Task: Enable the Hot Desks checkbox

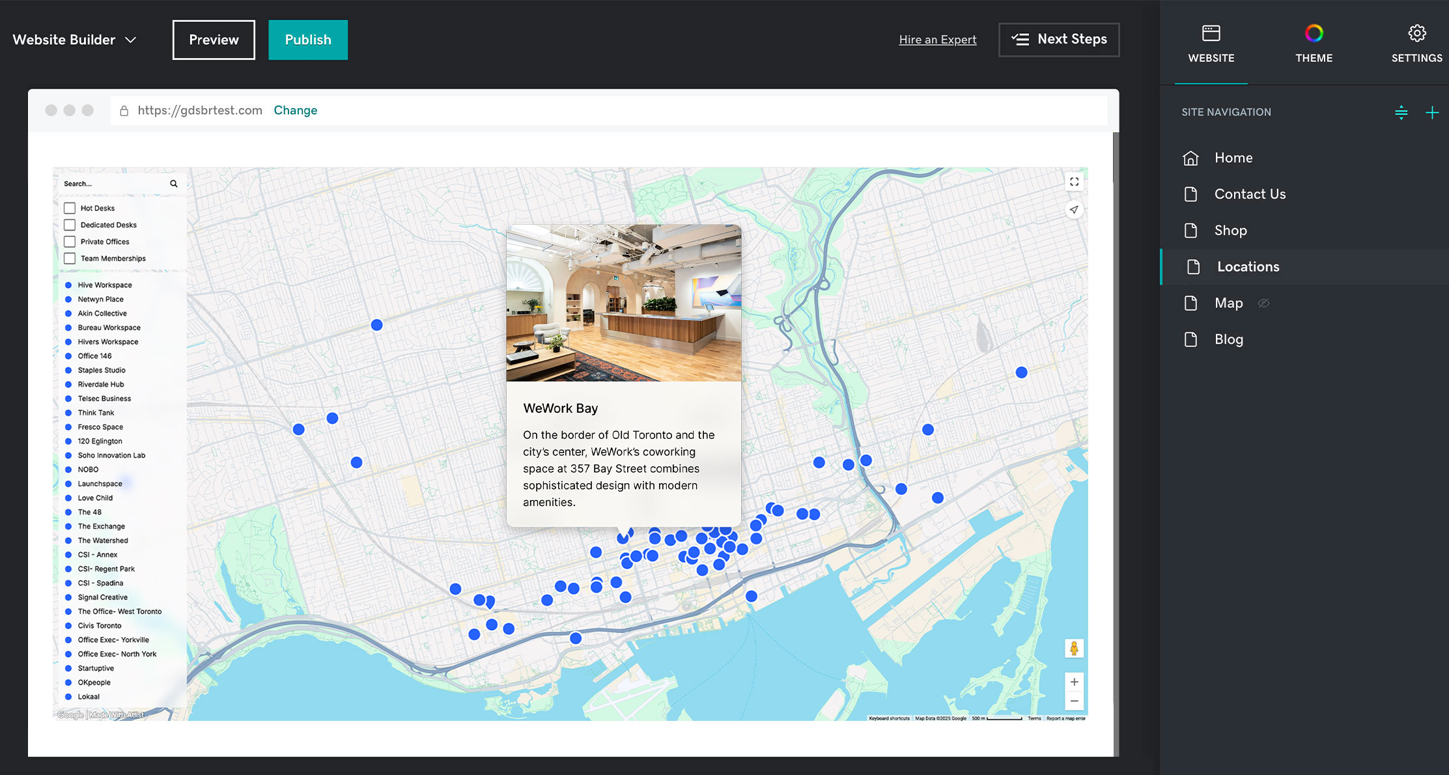Action: 70,208
